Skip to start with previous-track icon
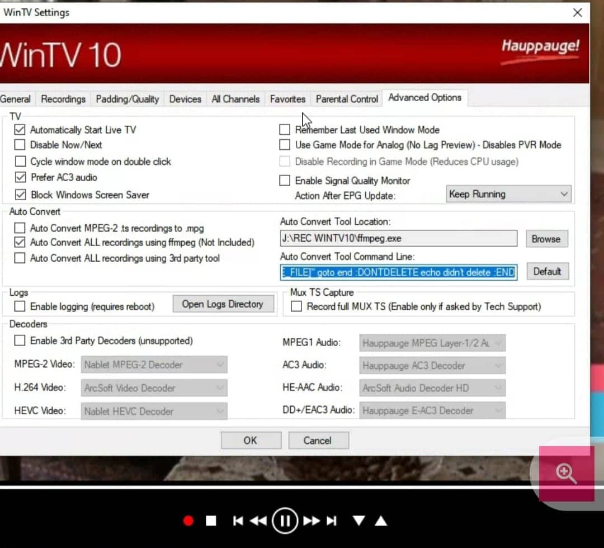Viewport: 604px width, 548px height. 238,521
